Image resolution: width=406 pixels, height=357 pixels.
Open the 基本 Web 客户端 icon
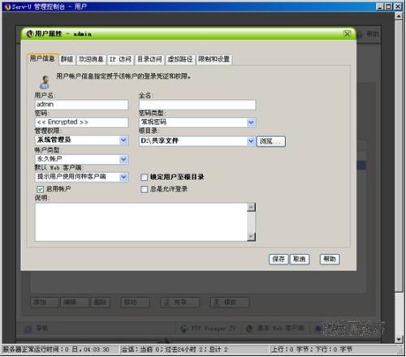tap(249, 329)
